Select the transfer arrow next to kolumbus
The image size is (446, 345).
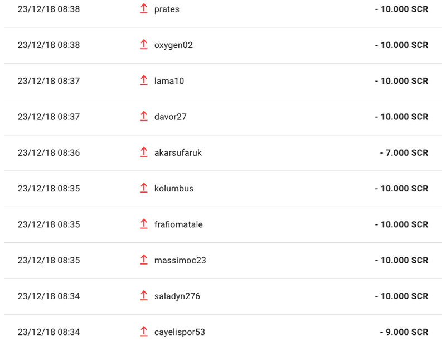point(144,188)
